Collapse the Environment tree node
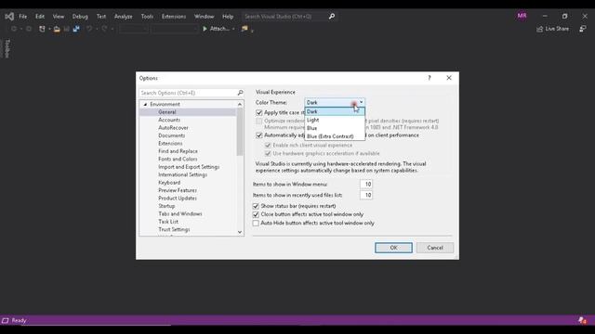This screenshot has height=334, width=595. click(145, 104)
